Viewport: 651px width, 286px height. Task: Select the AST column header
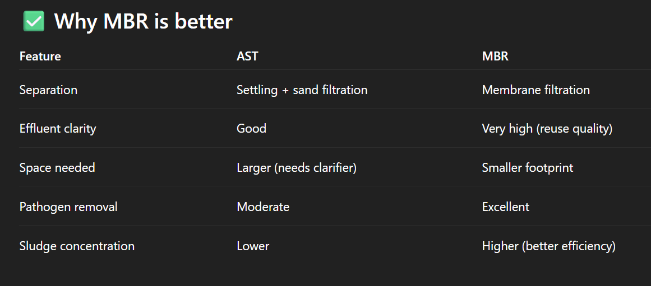pos(247,56)
